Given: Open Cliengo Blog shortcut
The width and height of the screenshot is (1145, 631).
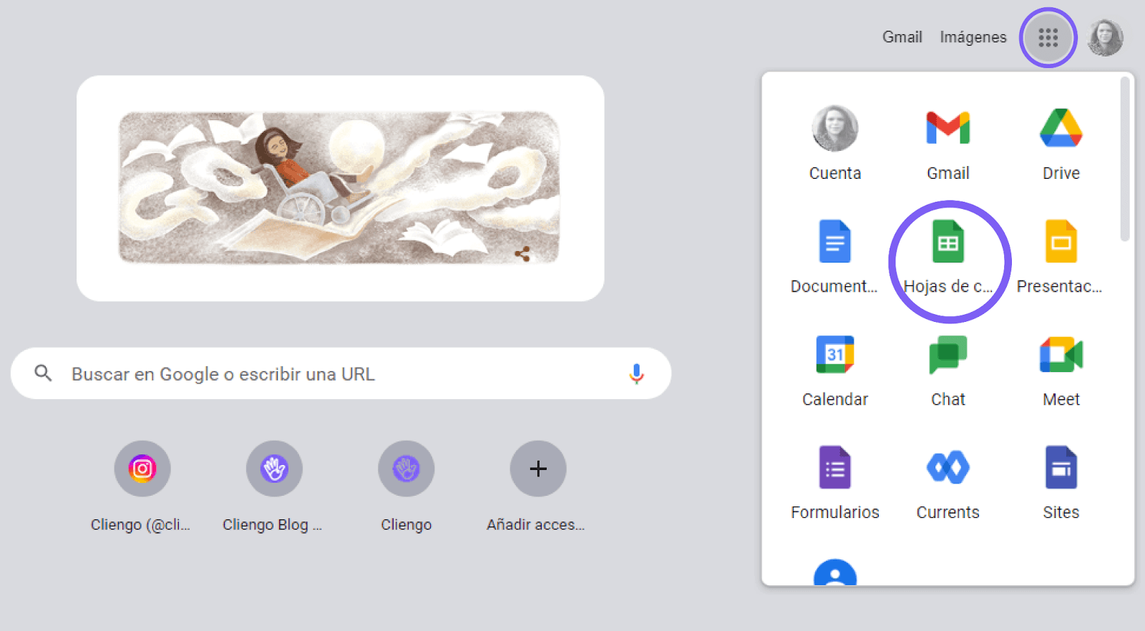Looking at the screenshot, I should [x=273, y=487].
